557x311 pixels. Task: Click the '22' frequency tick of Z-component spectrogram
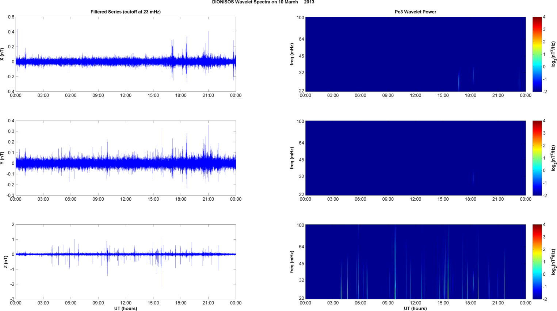pos(301,298)
